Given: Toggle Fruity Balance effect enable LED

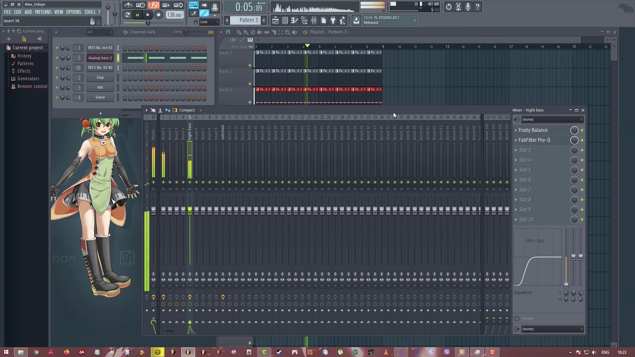Looking at the screenshot, I should pyautogui.click(x=582, y=130).
